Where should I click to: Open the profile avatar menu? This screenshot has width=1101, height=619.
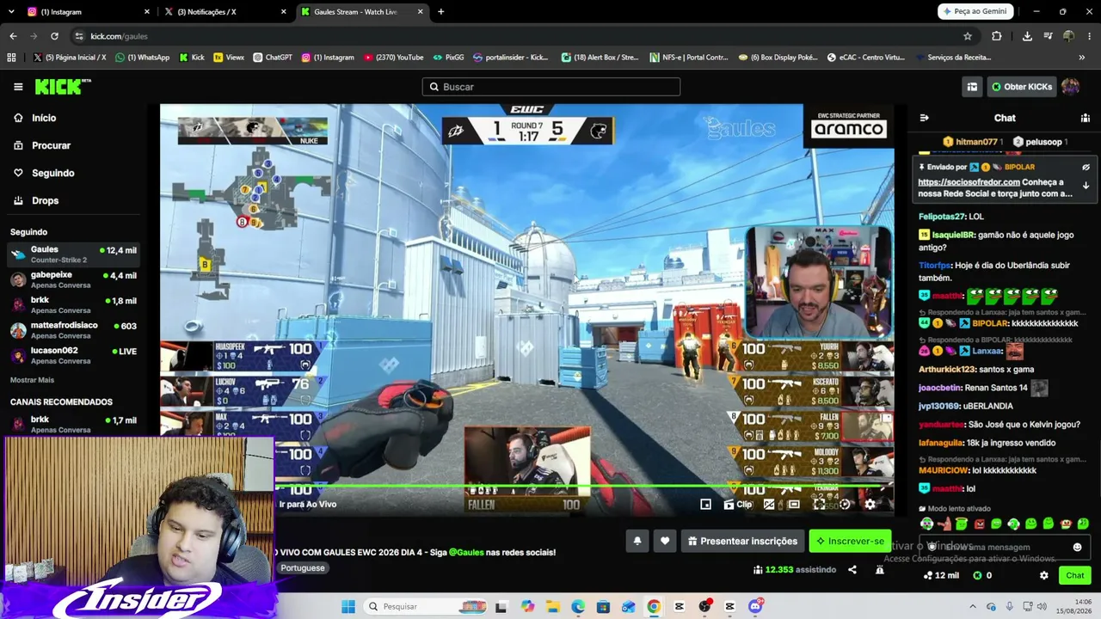[1071, 87]
